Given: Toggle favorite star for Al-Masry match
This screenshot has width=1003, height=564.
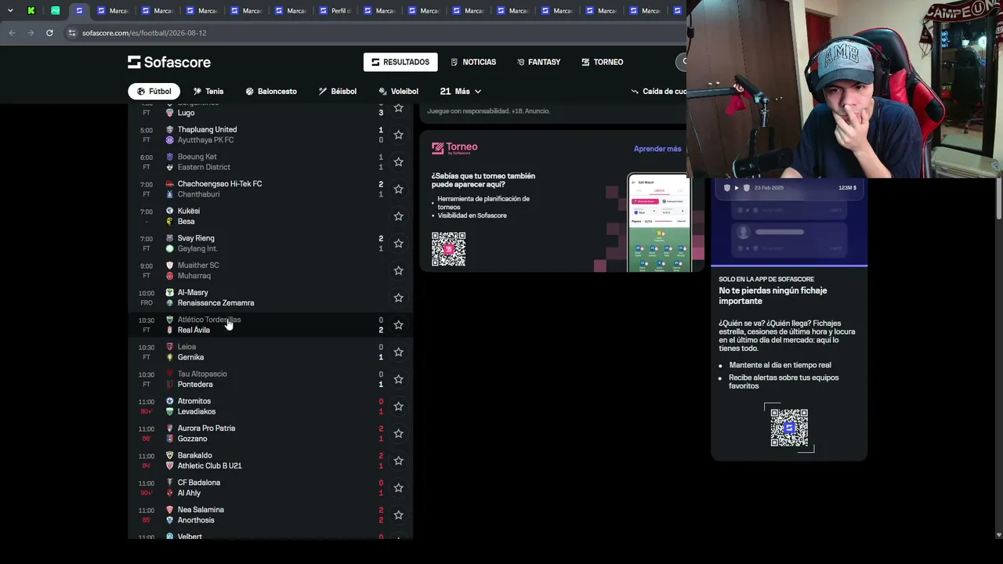Looking at the screenshot, I should click(398, 298).
